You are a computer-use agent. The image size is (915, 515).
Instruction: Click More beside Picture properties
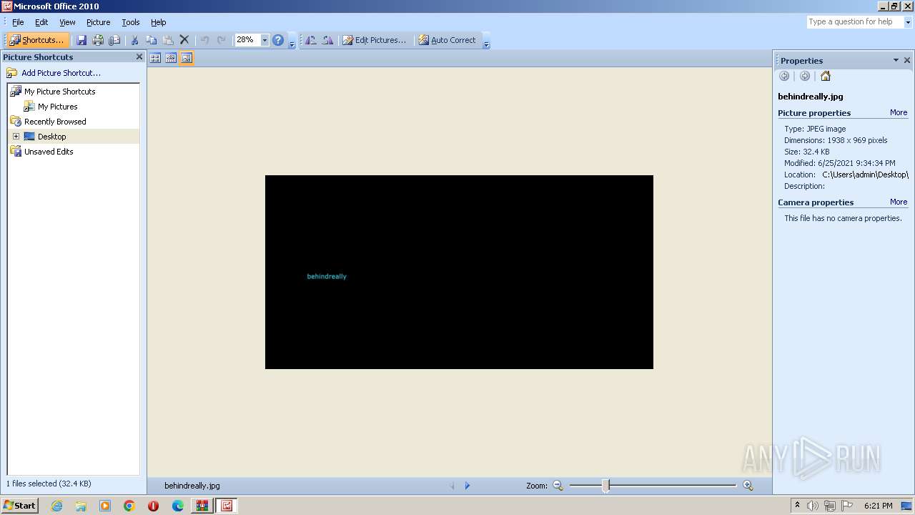point(899,113)
